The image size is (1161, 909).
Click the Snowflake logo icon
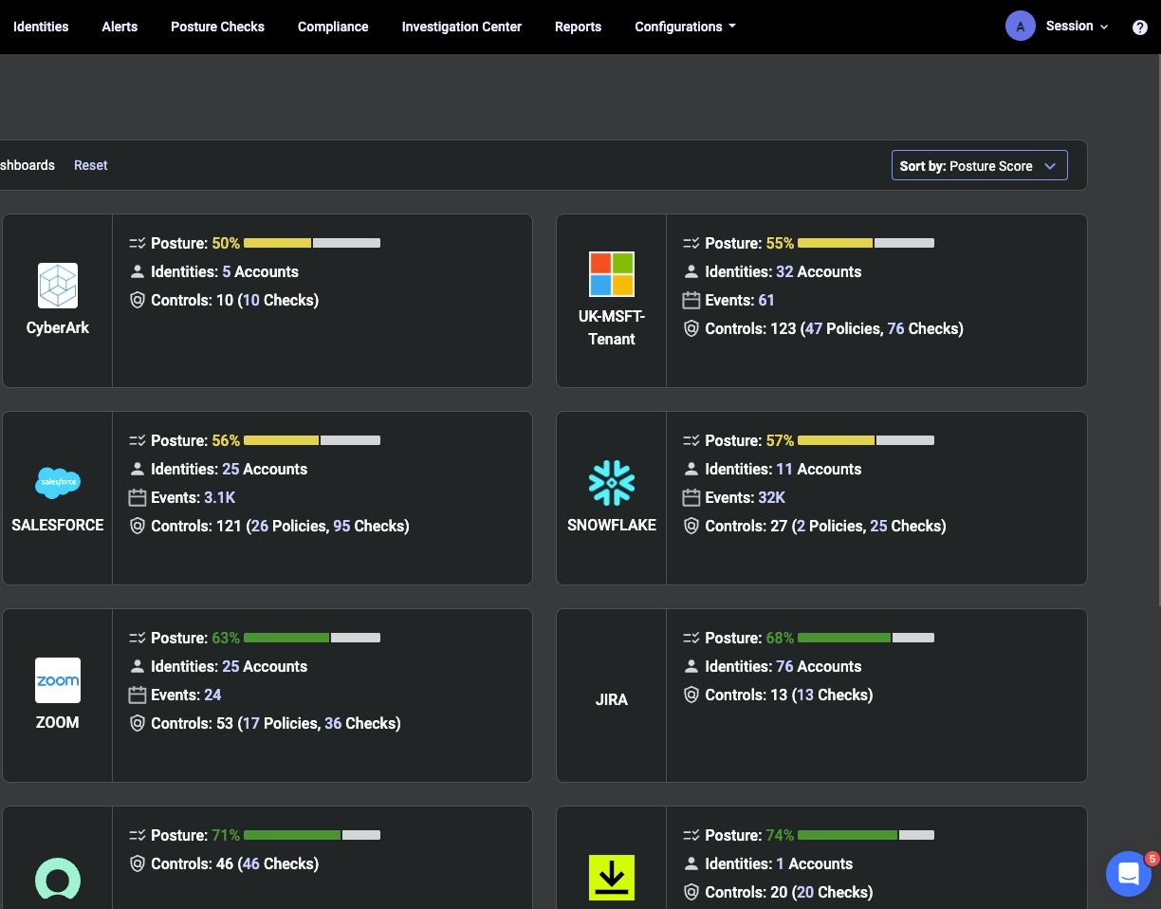(x=612, y=483)
